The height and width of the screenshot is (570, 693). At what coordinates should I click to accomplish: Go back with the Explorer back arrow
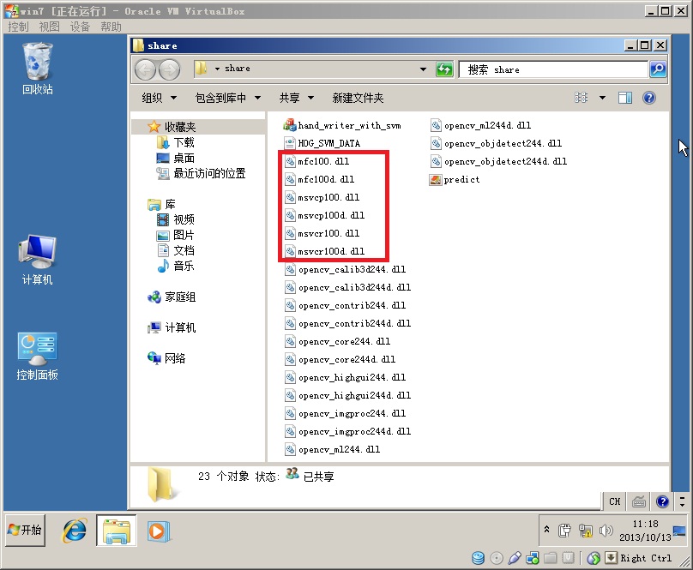pos(146,69)
